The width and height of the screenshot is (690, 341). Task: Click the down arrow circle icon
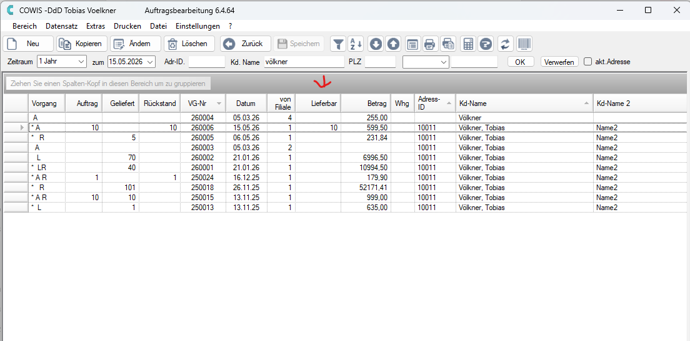[x=376, y=44]
